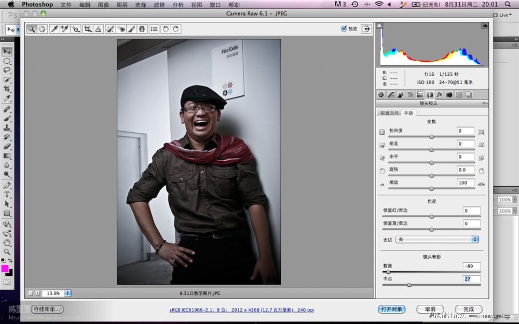Rotate image 90° counterclockwise in toolbar

pyautogui.click(x=166, y=29)
